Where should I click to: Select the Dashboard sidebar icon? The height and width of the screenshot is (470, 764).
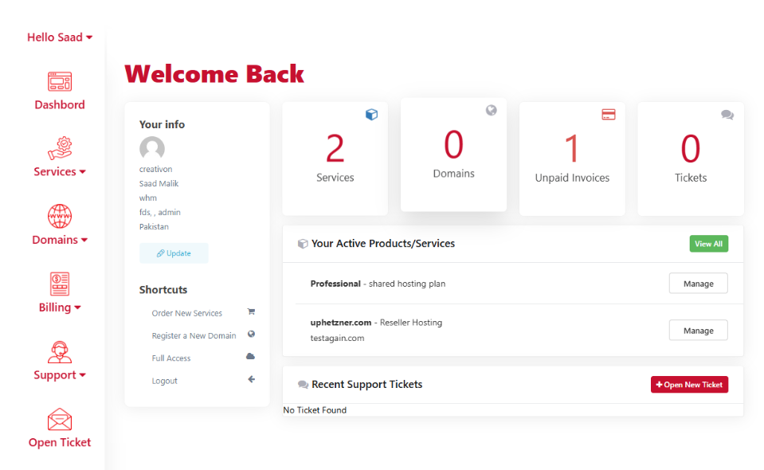(x=59, y=80)
